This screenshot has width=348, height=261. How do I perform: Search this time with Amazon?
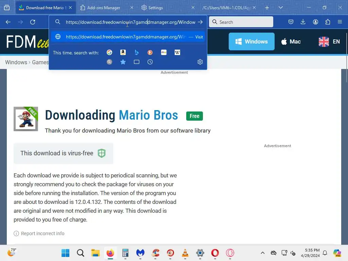(x=123, y=52)
